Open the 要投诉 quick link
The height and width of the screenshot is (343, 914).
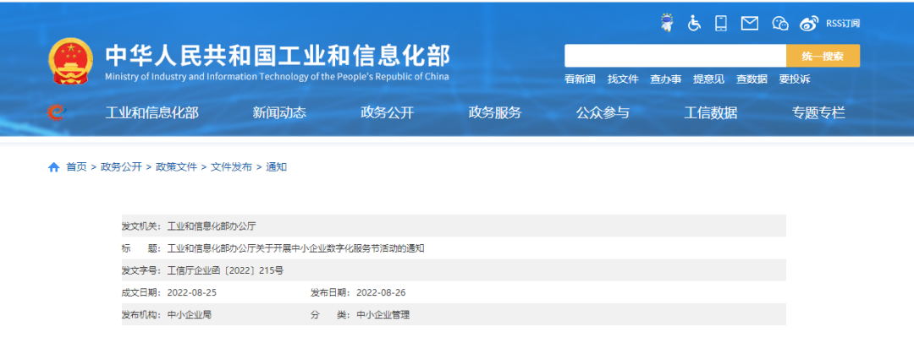click(795, 79)
